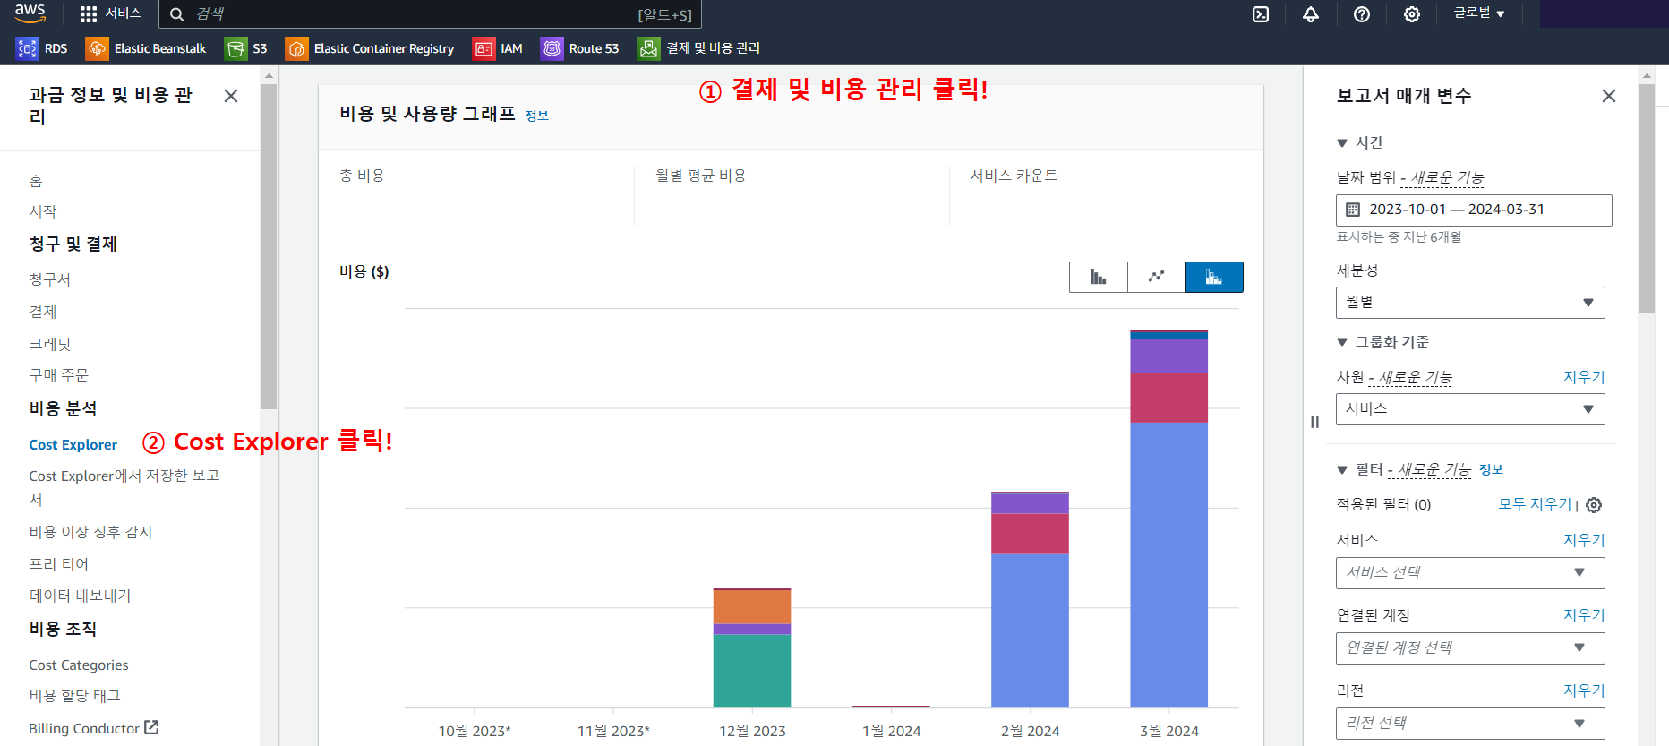This screenshot has width=1669, height=746.
Task: Open Billing Conductor external link
Action: pyautogui.click(x=94, y=728)
